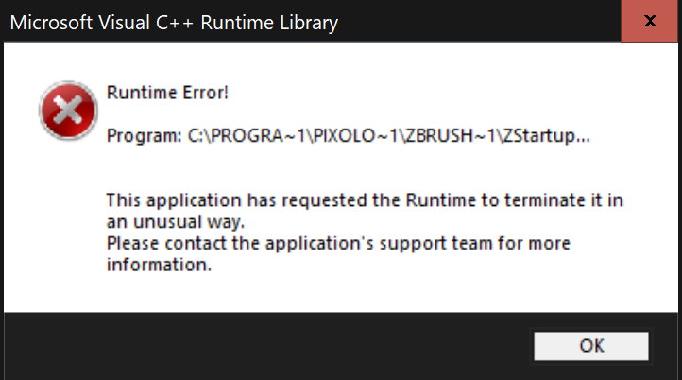
Task: Click the OK button
Action: pyautogui.click(x=591, y=345)
